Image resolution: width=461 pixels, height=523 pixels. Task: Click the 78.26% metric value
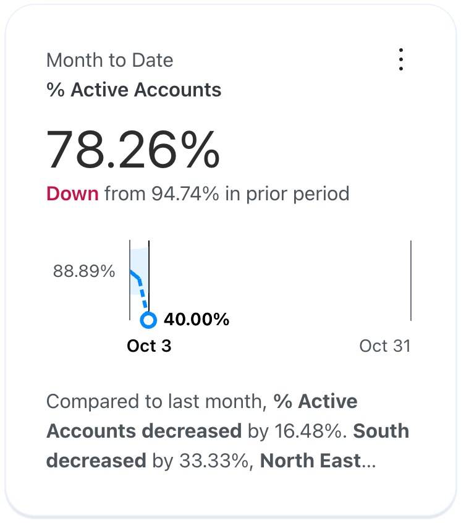(x=133, y=149)
